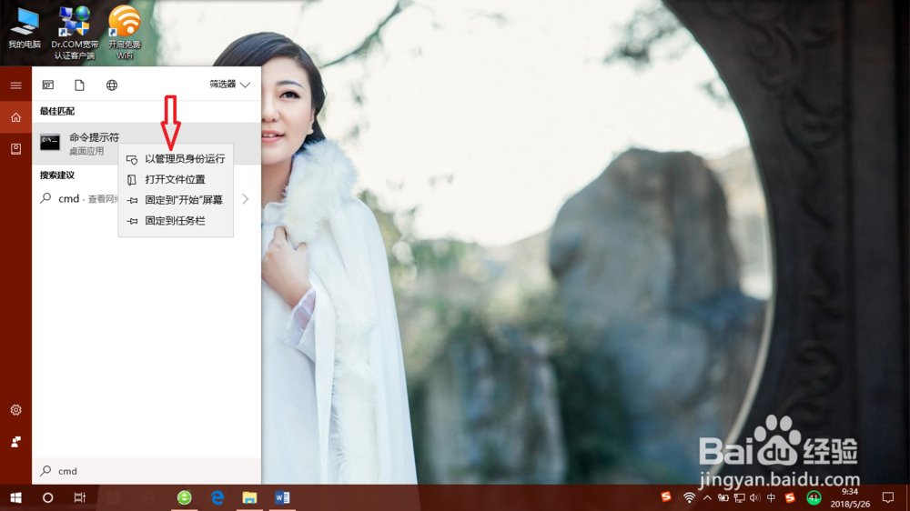The width and height of the screenshot is (910, 511).
Task: Focus the cmd search input box
Action: (x=147, y=471)
